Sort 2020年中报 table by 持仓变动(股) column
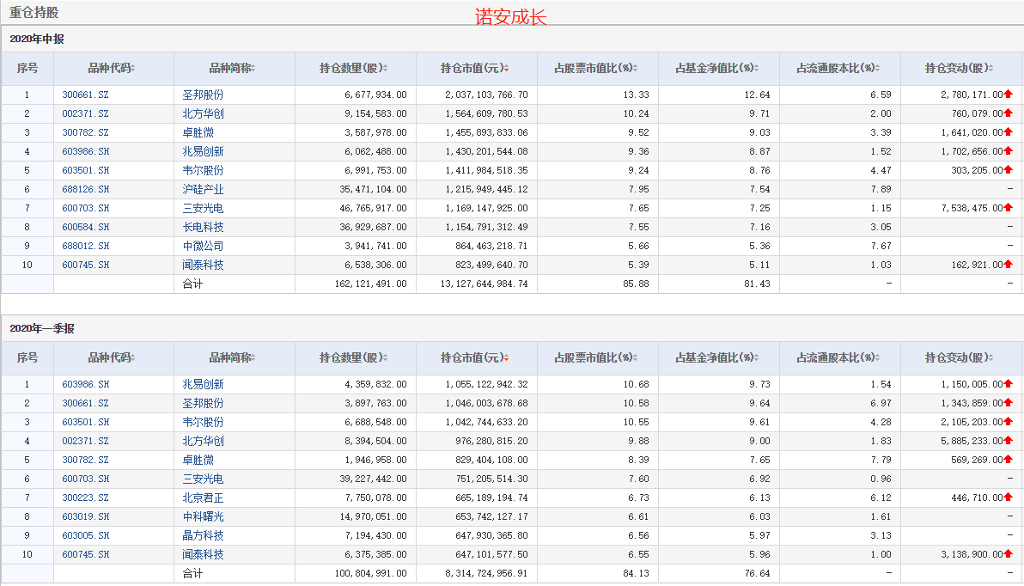The width and height of the screenshot is (1024, 586). [960, 68]
